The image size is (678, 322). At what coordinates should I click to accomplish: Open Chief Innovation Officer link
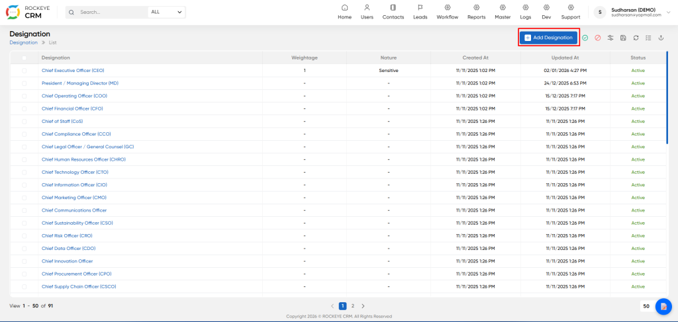(x=67, y=261)
